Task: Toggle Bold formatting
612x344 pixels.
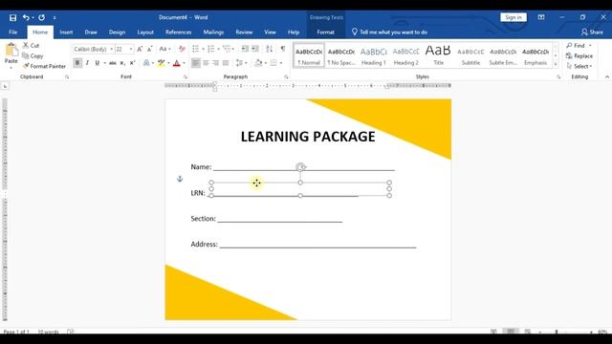Action: pyautogui.click(x=77, y=63)
